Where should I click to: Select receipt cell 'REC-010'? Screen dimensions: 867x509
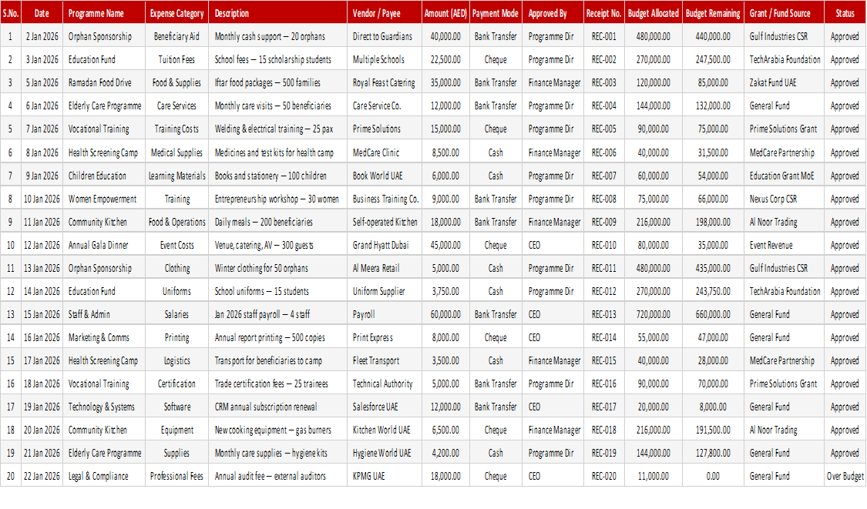pyautogui.click(x=603, y=245)
